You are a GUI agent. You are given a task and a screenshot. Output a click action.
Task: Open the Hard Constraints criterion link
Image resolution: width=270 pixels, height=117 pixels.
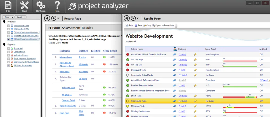pyautogui.click(x=68, y=106)
